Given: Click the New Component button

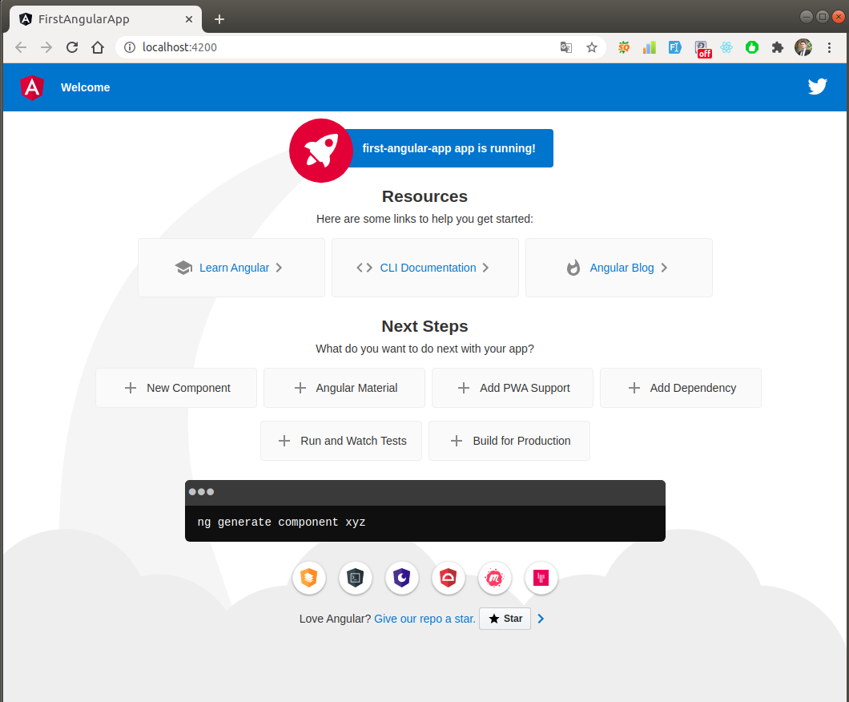Looking at the screenshot, I should pos(175,388).
